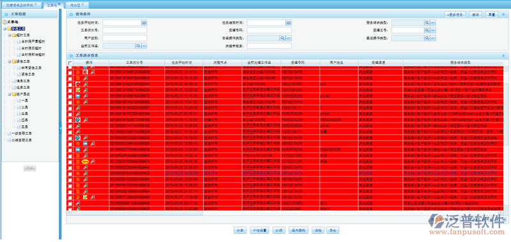
Task: Clear the recent operation type field
Action: click(x=433, y=38)
